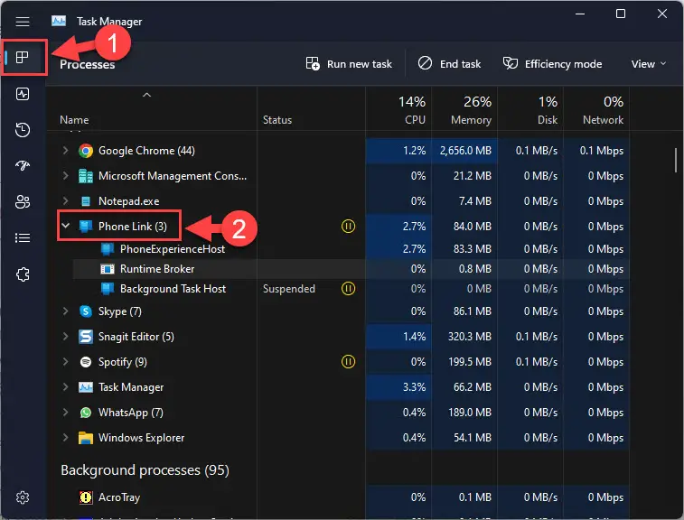Viewport: 684px width, 520px height.
Task: Open the Users page icon
Action: tap(23, 202)
